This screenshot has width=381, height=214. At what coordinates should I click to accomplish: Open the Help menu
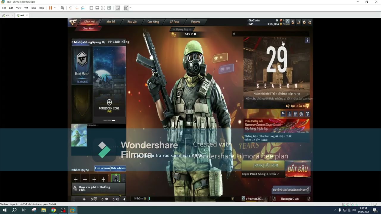[x=41, y=8]
